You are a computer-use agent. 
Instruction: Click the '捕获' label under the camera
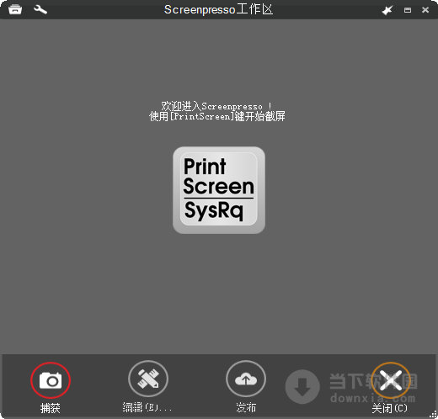[x=51, y=408]
